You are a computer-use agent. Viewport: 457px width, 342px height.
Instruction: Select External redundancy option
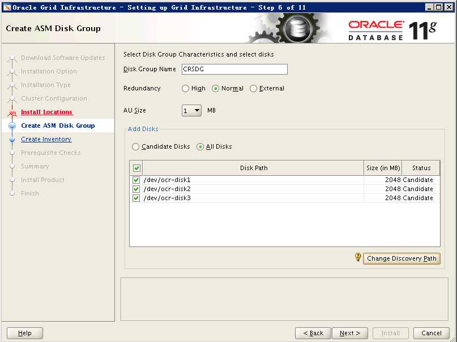pyautogui.click(x=253, y=88)
